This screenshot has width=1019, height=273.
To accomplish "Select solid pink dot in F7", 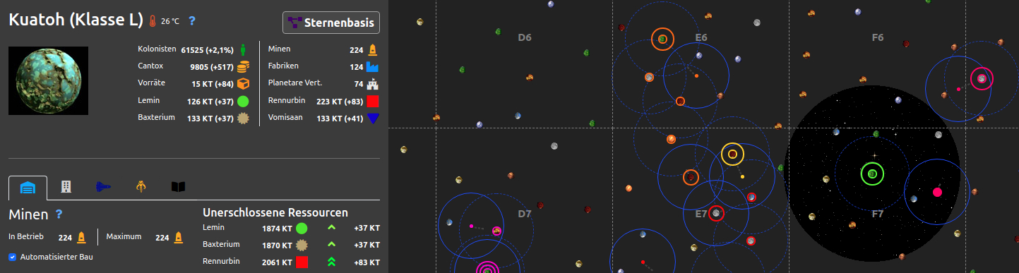I will point(937,192).
